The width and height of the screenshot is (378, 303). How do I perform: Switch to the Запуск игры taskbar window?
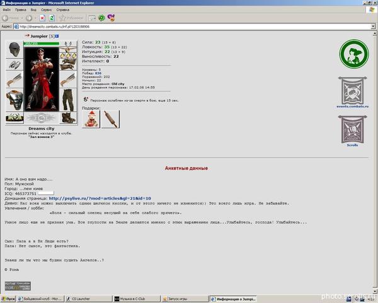tap(185, 299)
